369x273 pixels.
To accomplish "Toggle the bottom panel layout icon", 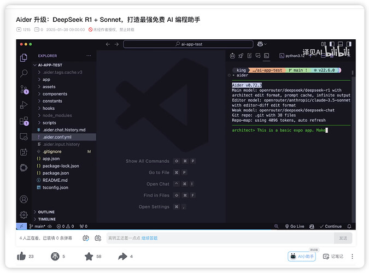I will pos(340,44).
